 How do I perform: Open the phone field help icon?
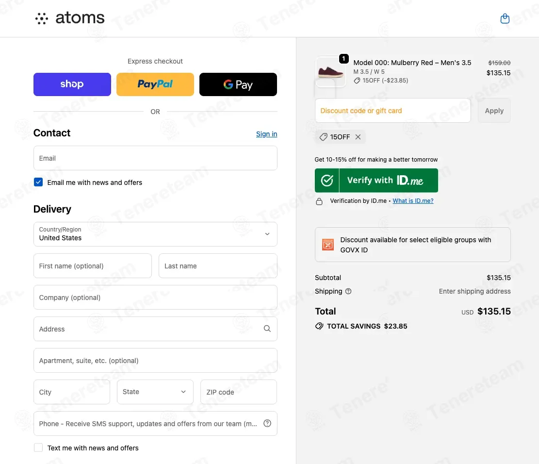(x=267, y=423)
